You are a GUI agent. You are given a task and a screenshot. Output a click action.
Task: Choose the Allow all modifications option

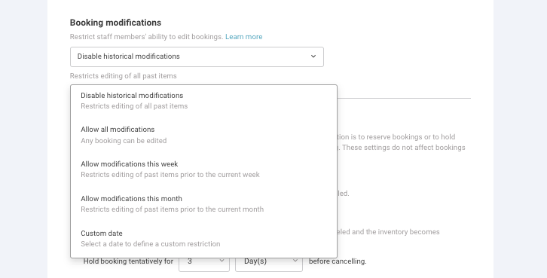click(203, 135)
